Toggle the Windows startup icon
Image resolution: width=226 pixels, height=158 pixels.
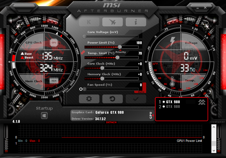tap(44, 116)
